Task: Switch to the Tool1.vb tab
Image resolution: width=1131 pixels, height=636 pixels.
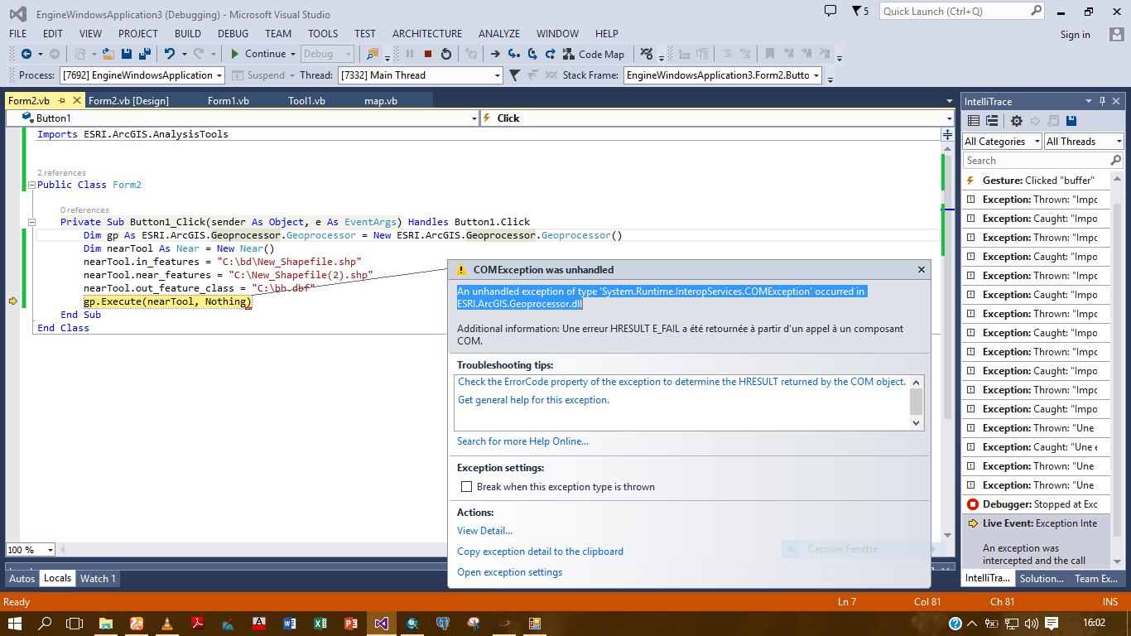Action: (x=306, y=101)
